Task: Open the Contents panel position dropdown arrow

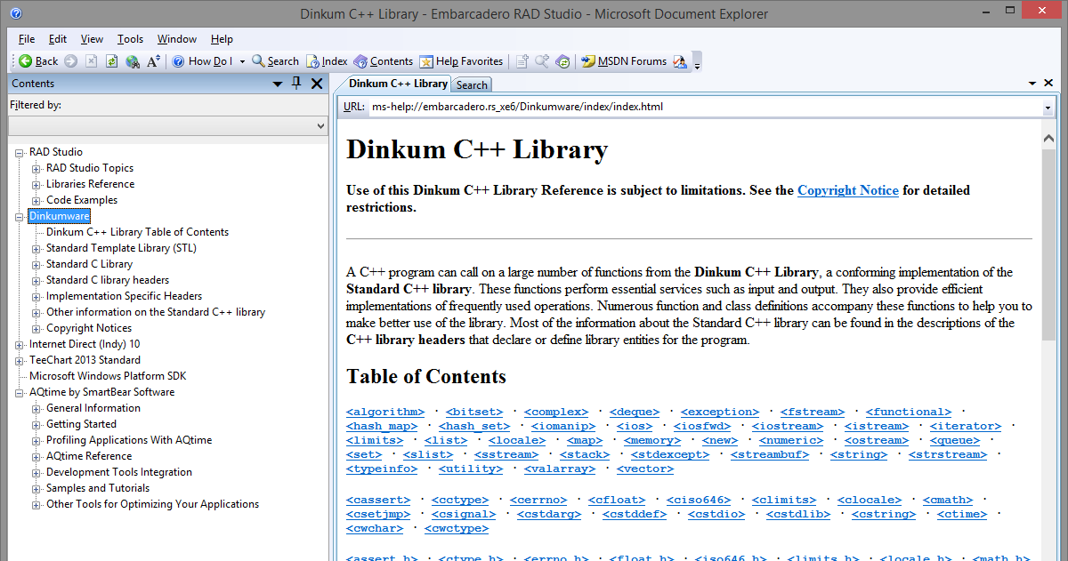Action: 279,84
